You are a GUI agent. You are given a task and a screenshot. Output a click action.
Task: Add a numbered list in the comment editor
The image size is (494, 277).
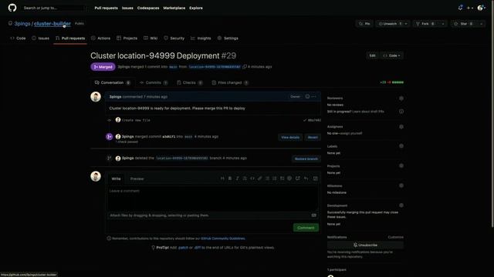tap(275, 179)
